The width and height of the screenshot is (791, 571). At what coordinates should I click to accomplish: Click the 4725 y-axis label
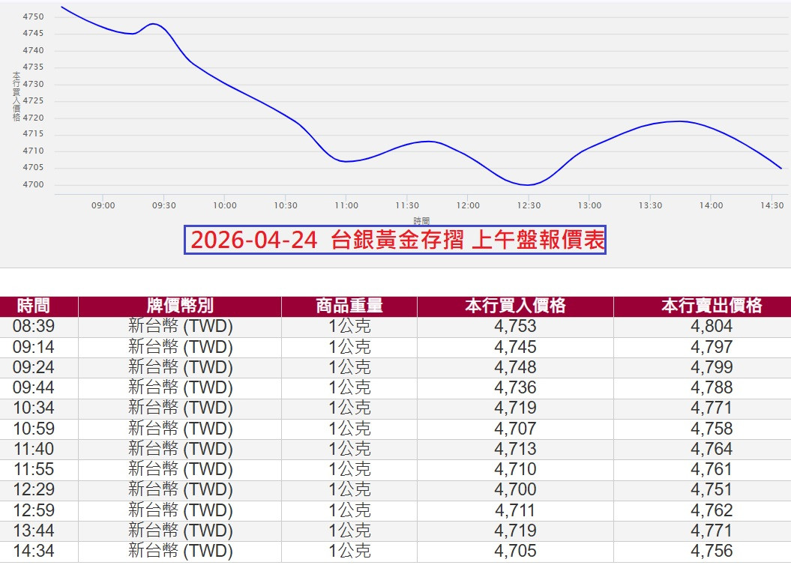coord(33,101)
